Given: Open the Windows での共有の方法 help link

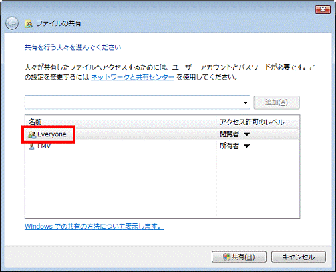Looking at the screenshot, I should [94, 227].
